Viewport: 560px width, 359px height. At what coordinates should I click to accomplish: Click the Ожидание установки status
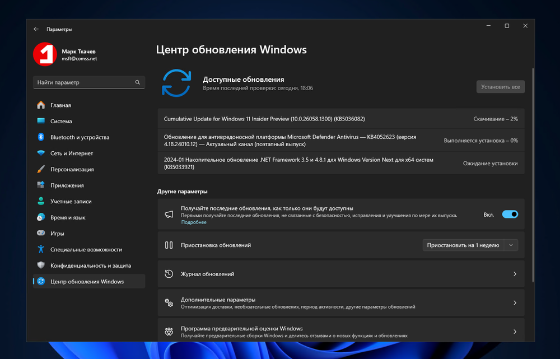pyautogui.click(x=491, y=163)
